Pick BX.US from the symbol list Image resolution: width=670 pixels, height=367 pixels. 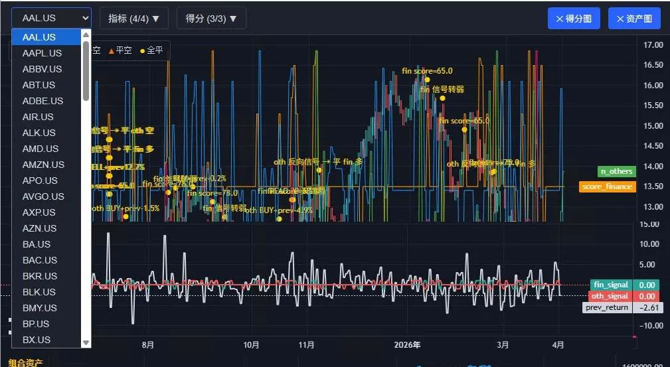pyautogui.click(x=46, y=340)
